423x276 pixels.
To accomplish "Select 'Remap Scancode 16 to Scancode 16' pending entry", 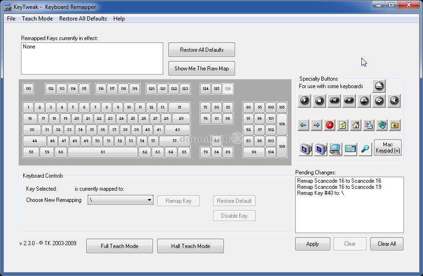I will tap(339, 181).
